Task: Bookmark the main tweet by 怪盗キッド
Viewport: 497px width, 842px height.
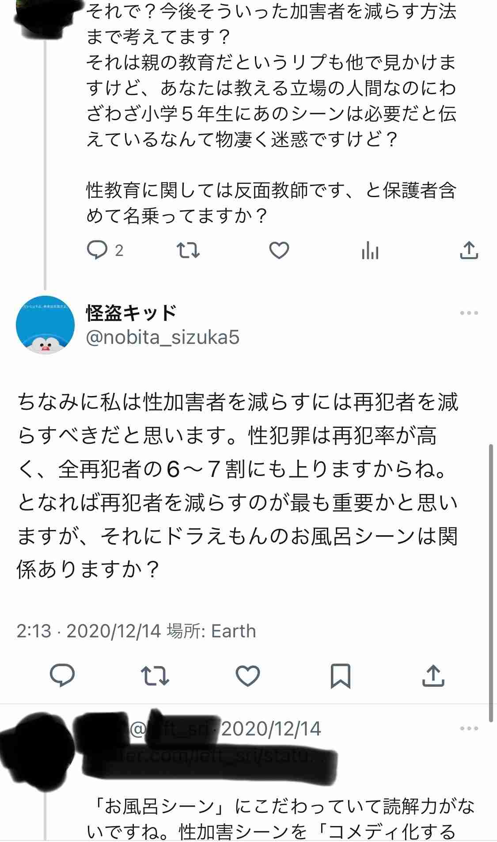Action: click(x=340, y=675)
